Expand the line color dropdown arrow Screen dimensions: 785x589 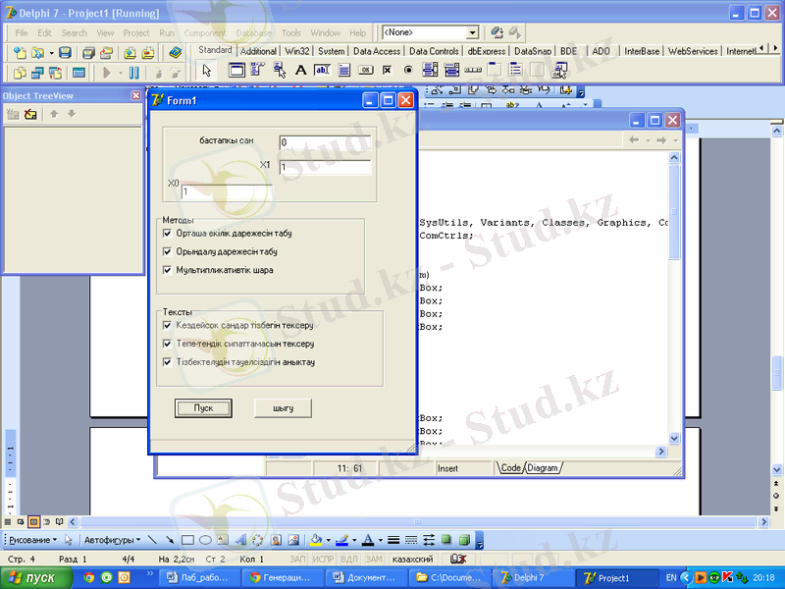354,540
